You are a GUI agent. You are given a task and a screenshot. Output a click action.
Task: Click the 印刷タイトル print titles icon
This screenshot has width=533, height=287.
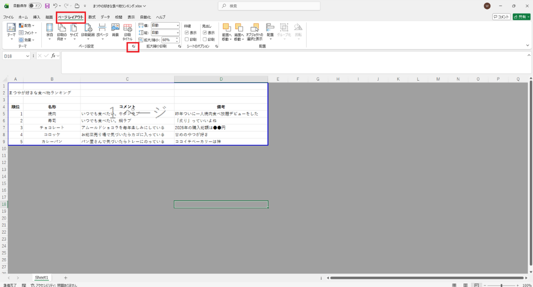click(128, 31)
